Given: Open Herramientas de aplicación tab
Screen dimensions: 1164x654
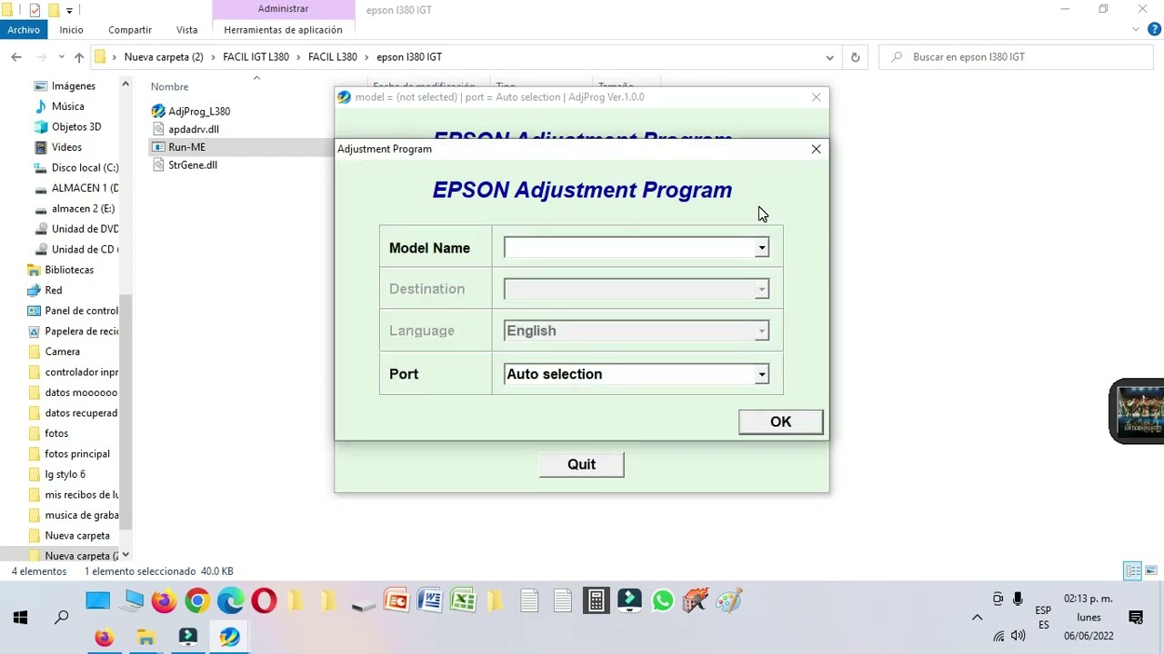Looking at the screenshot, I should (x=283, y=30).
